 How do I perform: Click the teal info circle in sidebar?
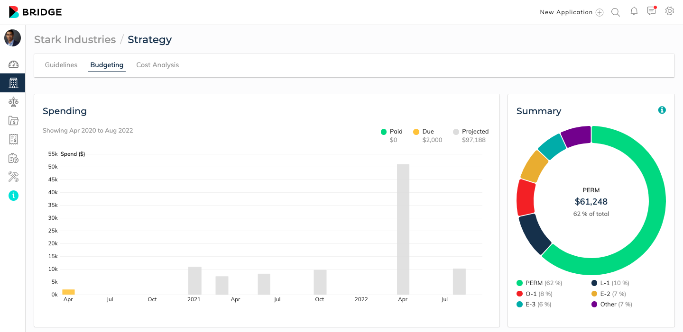coord(13,195)
